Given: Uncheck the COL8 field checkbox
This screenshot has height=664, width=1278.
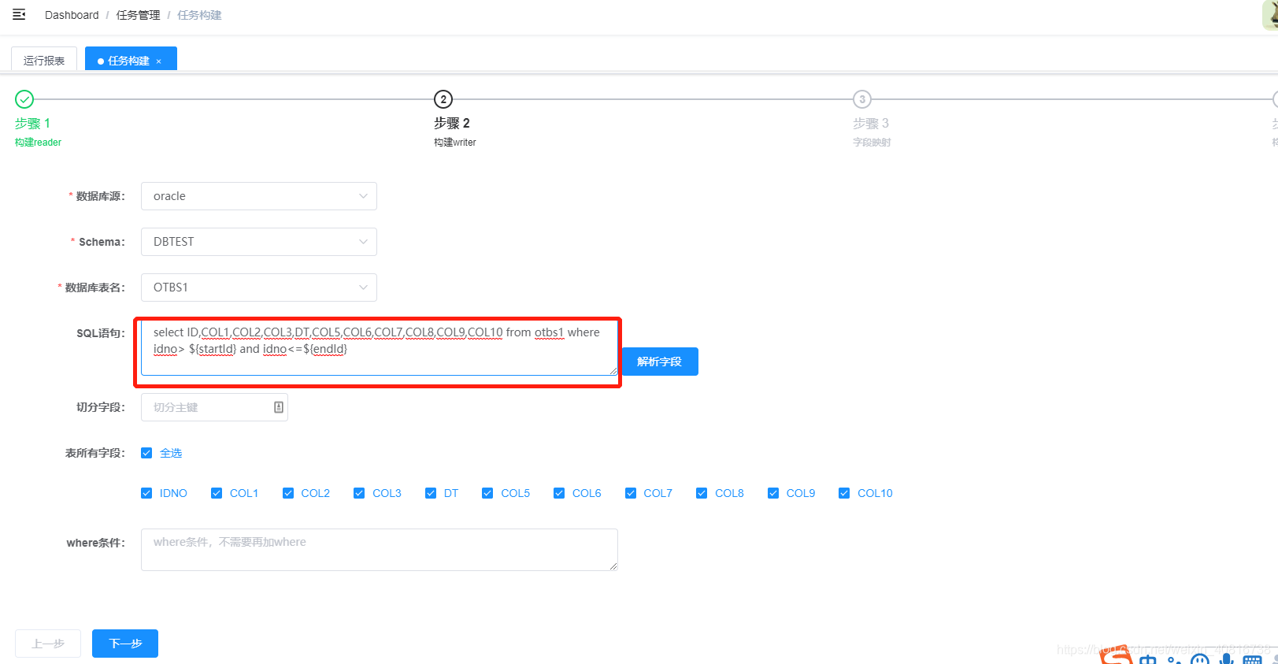Looking at the screenshot, I should pos(702,493).
